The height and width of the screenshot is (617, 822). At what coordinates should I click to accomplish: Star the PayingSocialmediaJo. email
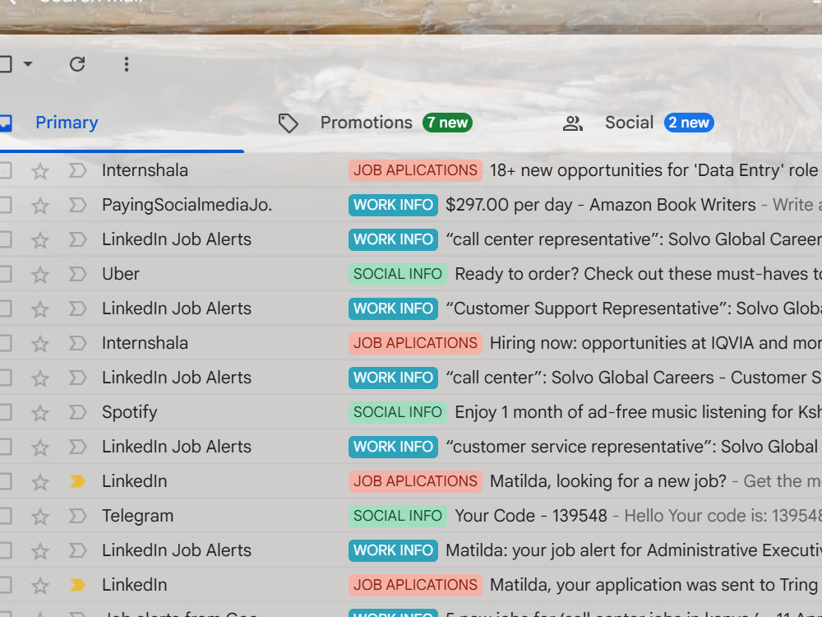tap(40, 206)
